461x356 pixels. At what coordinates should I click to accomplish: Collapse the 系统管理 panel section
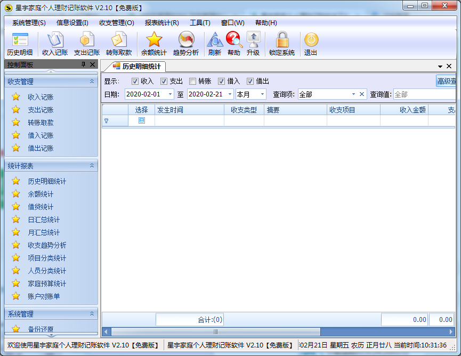pos(92,314)
